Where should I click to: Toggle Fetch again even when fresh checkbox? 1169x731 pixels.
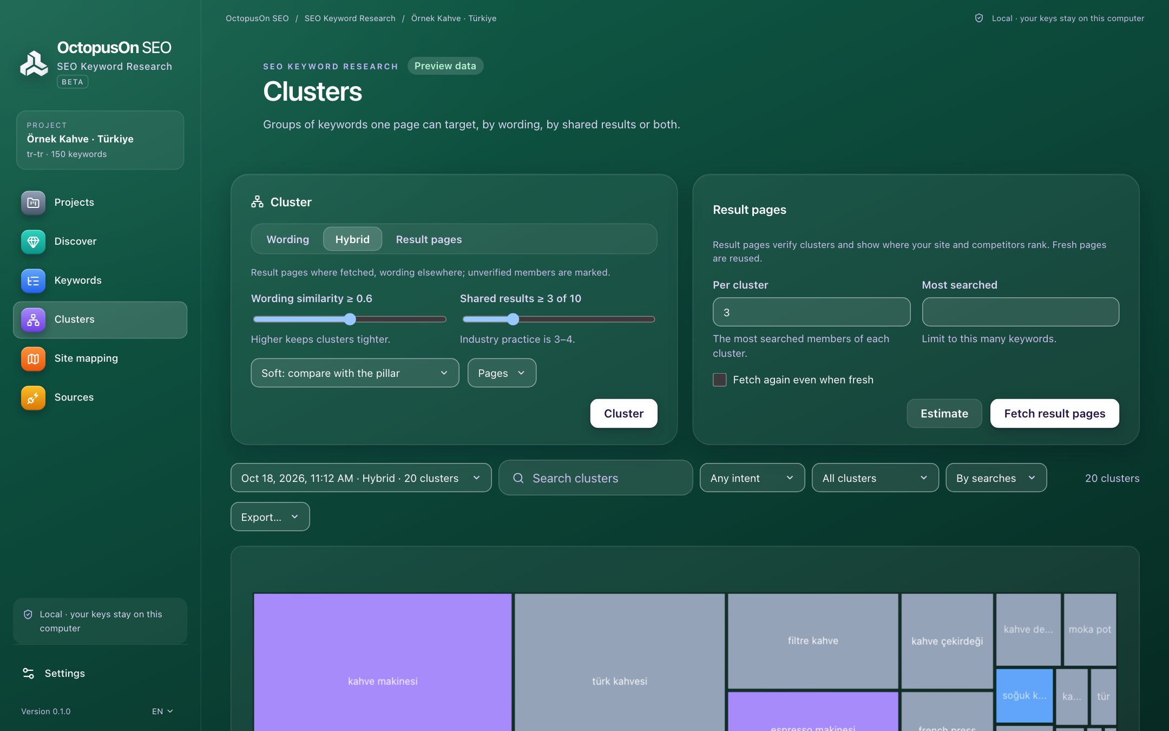click(719, 380)
